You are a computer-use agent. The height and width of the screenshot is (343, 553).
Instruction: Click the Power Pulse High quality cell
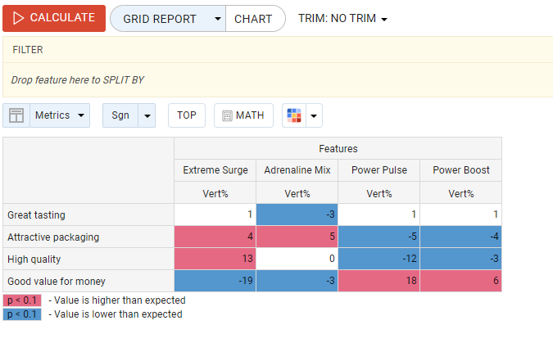378,259
